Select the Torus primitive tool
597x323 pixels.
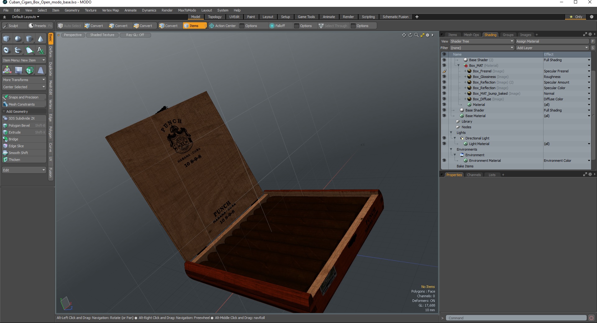click(x=7, y=50)
